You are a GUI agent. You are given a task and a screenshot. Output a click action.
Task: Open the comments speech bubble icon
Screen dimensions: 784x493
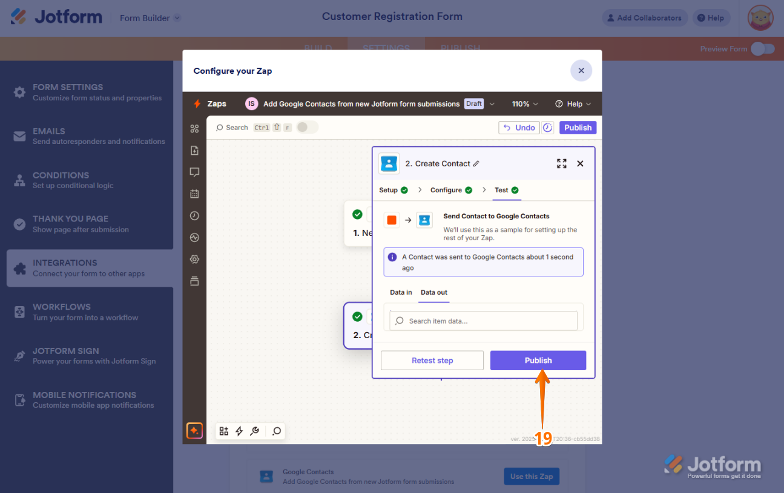pos(194,172)
